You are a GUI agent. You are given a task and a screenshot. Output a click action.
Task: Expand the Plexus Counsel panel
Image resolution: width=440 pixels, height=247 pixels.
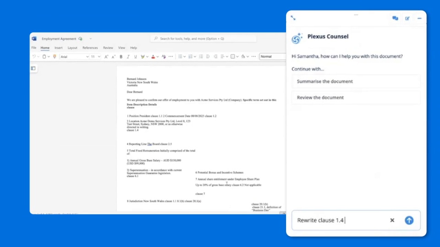click(293, 18)
